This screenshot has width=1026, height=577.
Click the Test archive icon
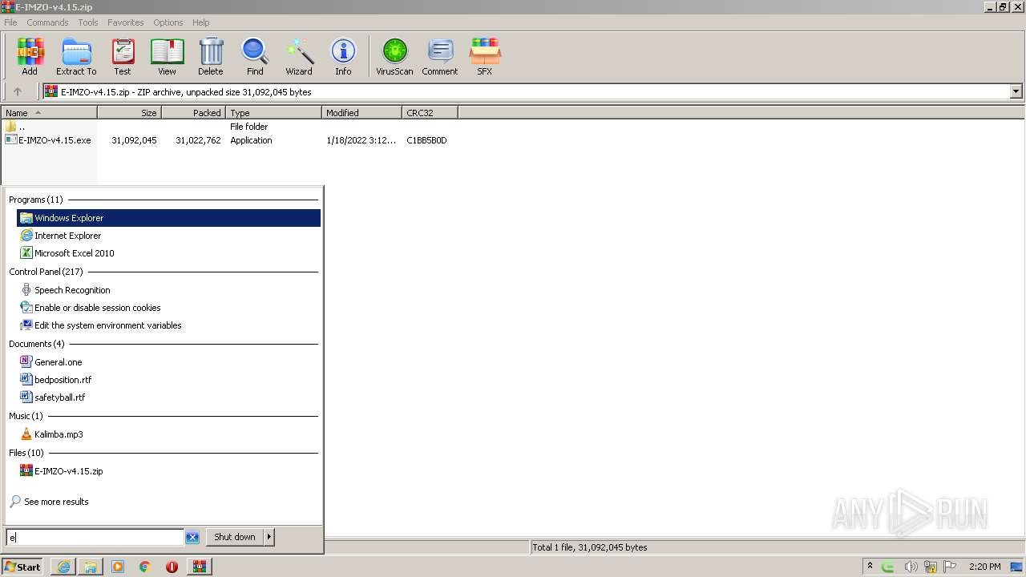click(x=123, y=57)
